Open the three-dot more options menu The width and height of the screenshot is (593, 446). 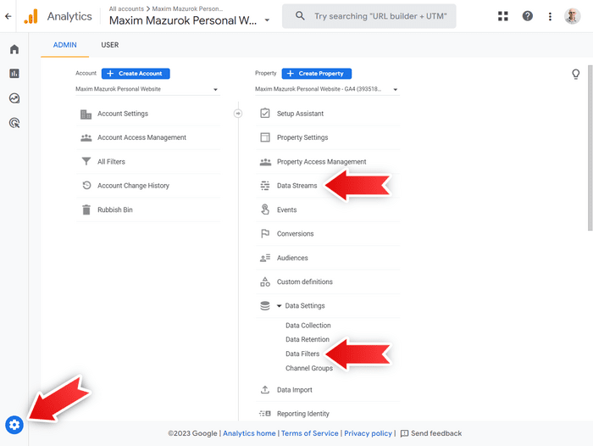tap(550, 16)
